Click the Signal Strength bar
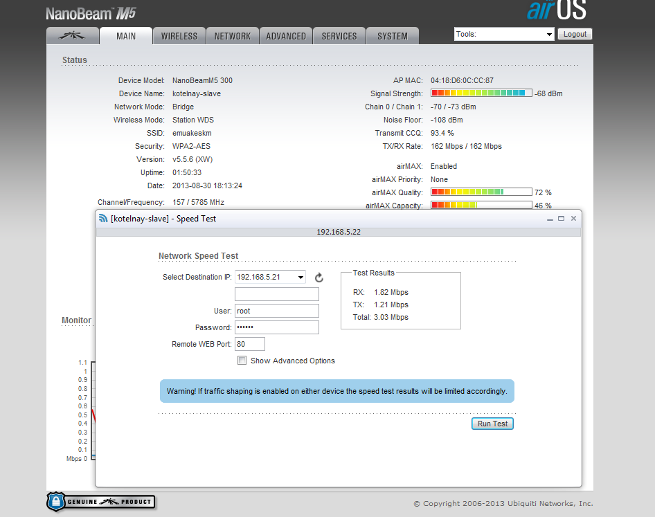 pyautogui.click(x=481, y=93)
